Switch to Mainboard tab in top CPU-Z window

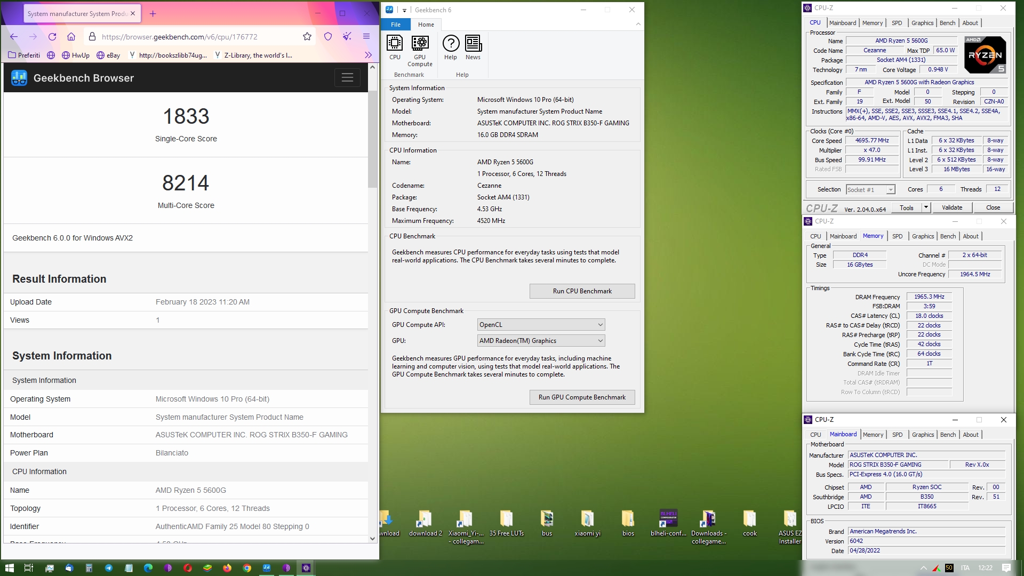coord(843,23)
